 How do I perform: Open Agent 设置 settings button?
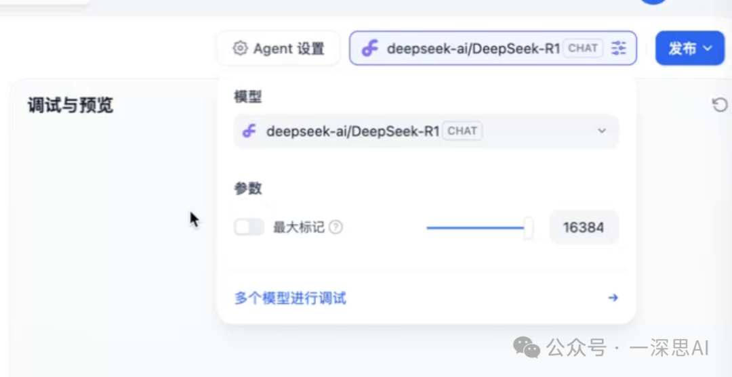click(279, 48)
